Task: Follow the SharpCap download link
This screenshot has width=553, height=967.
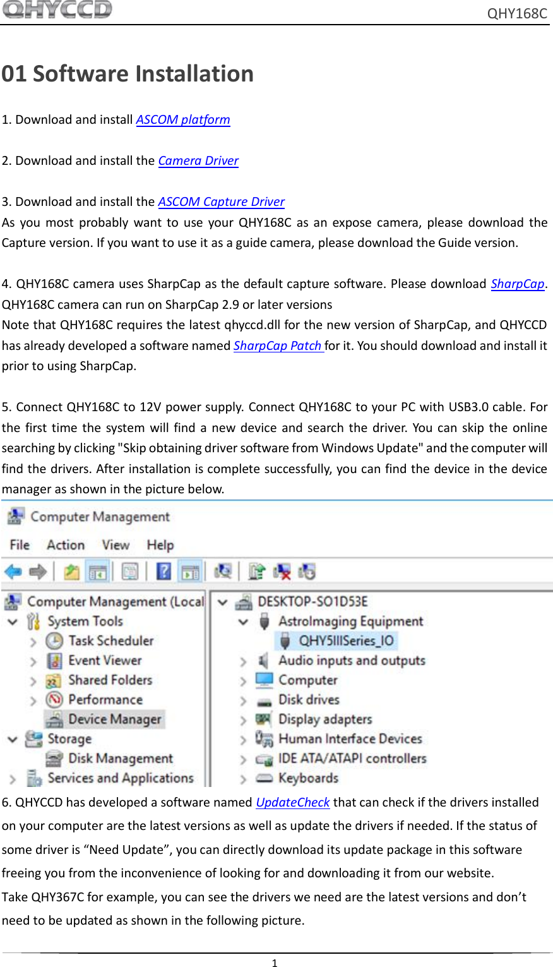Action: (x=518, y=284)
